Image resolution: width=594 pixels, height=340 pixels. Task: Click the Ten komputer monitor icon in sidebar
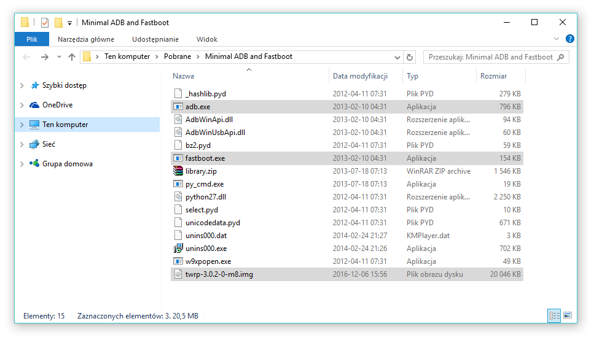pos(34,124)
